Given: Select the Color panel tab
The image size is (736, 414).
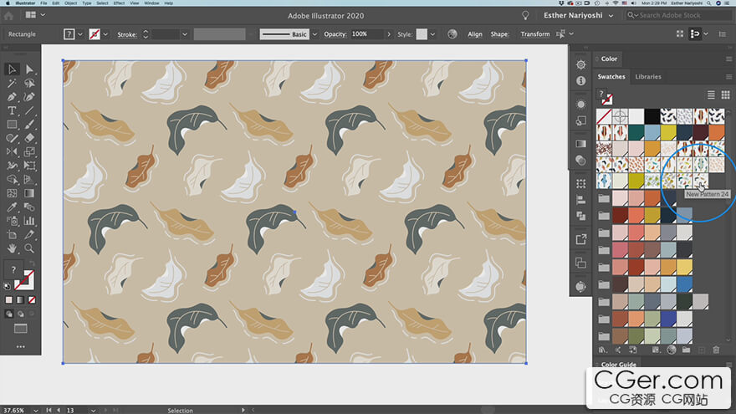Looking at the screenshot, I should [609, 59].
